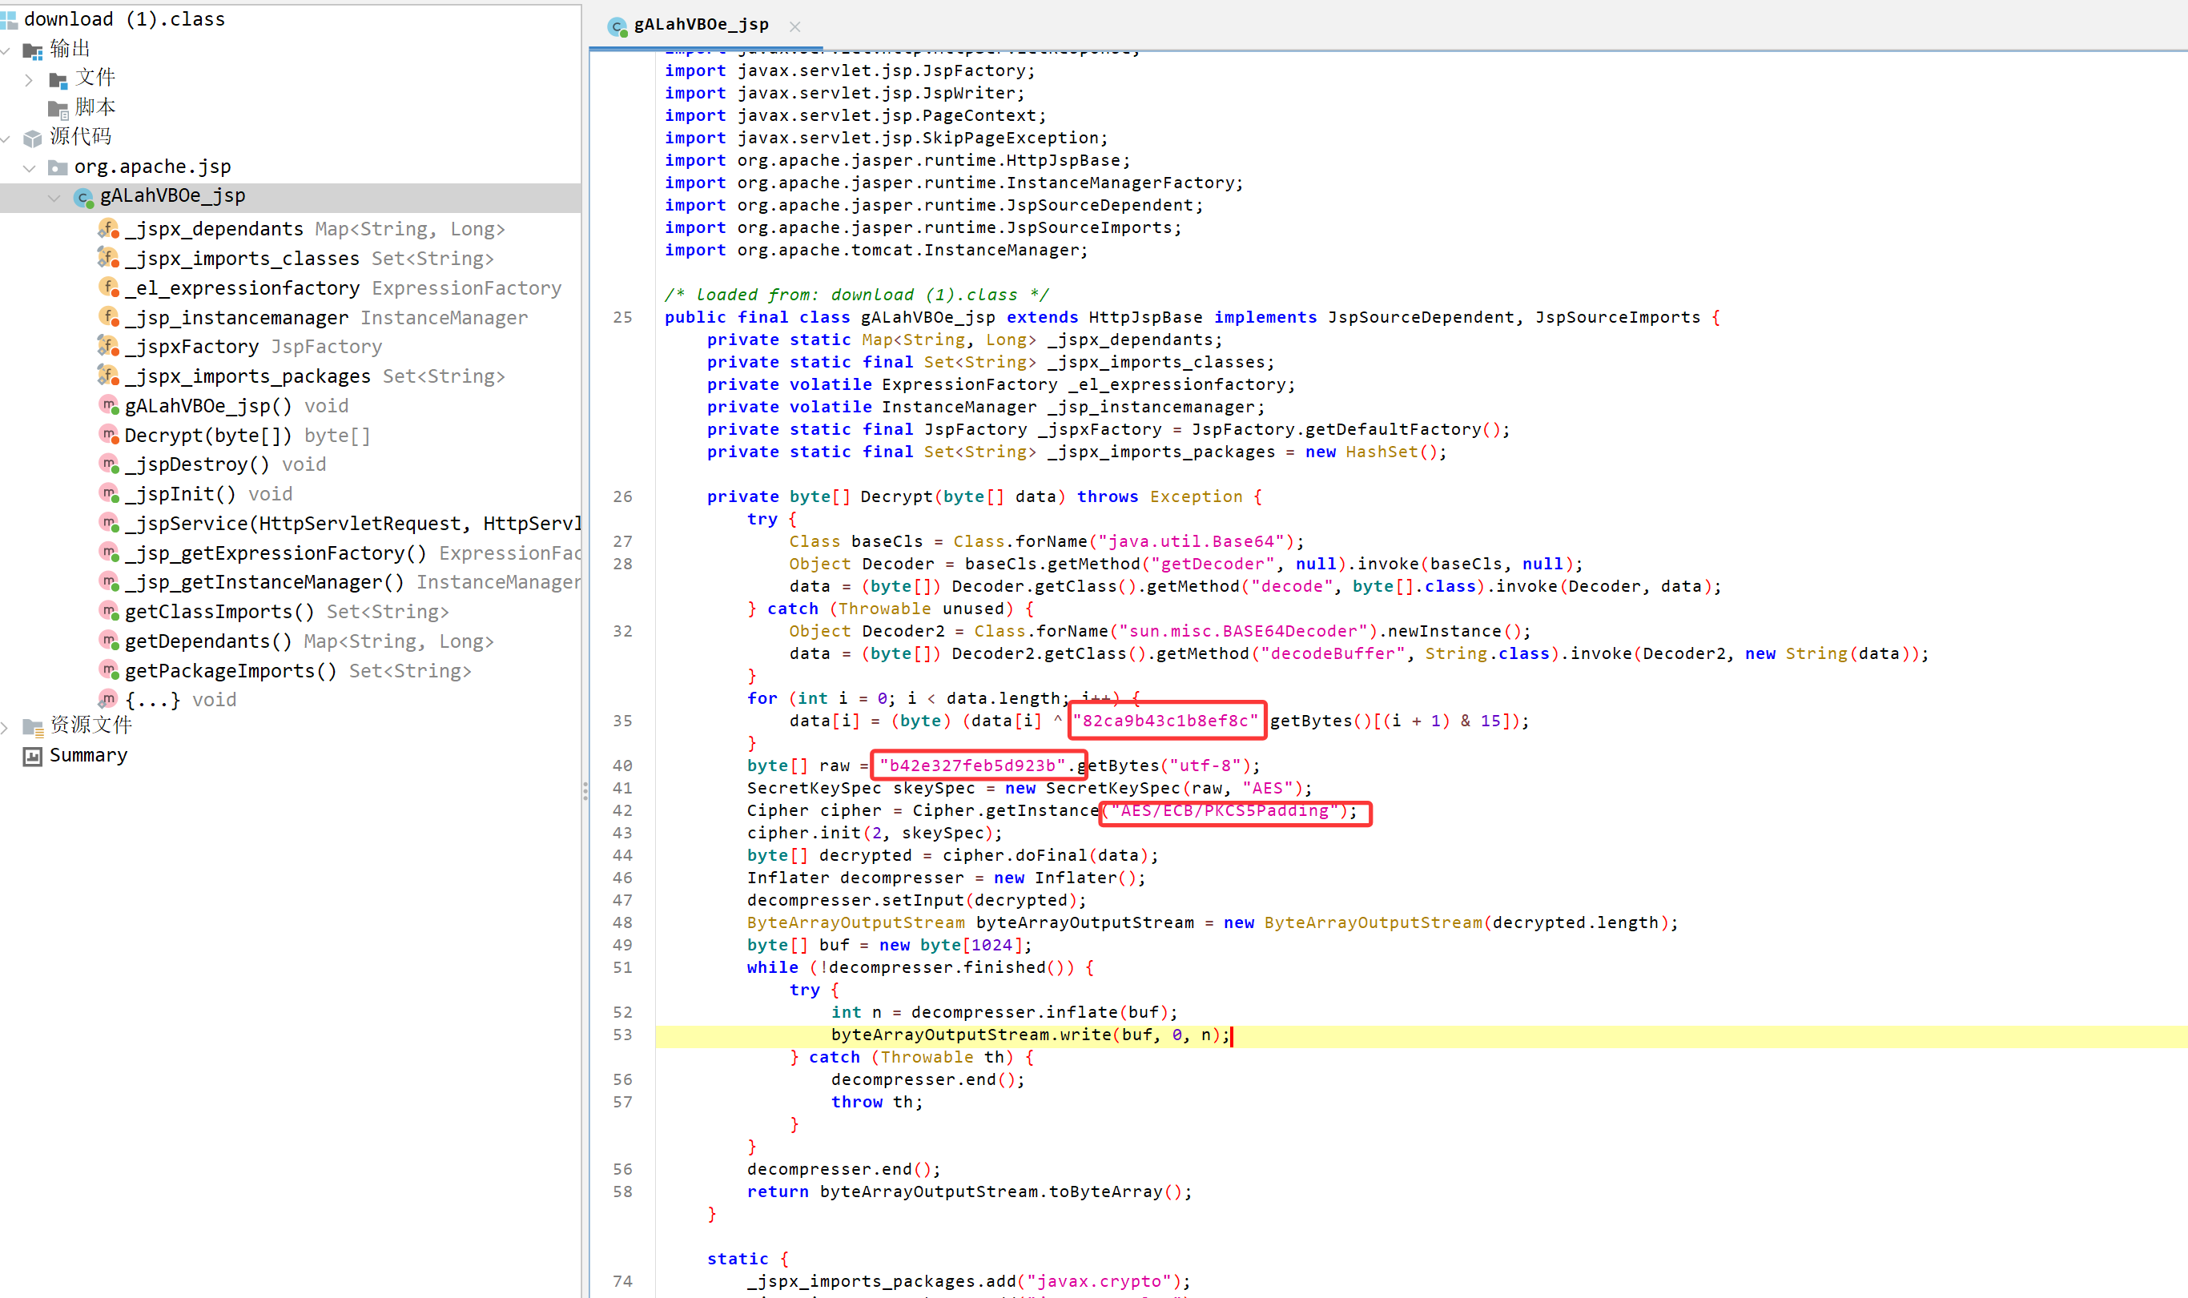This screenshot has width=2188, height=1298.
Task: Click the cube icon beside 源代码
Action: click(x=32, y=139)
